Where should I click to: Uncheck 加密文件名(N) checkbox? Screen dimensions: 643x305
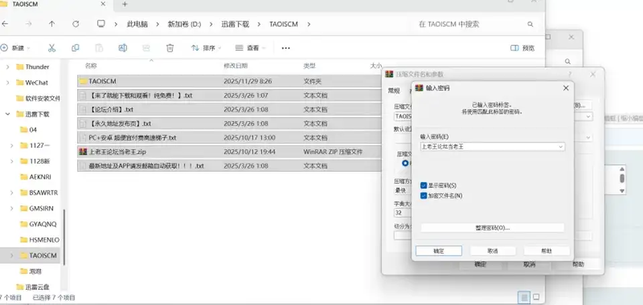tap(423, 196)
